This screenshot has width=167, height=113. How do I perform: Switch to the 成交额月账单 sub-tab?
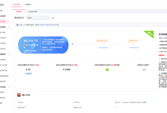(x=33, y=12)
